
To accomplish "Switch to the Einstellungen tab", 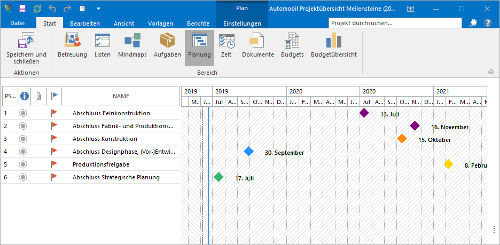I will click(x=242, y=23).
